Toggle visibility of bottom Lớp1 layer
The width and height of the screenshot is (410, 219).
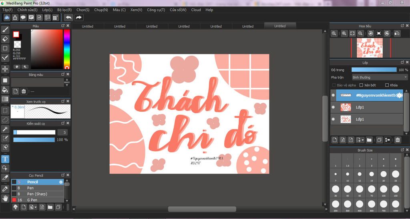[333, 119]
